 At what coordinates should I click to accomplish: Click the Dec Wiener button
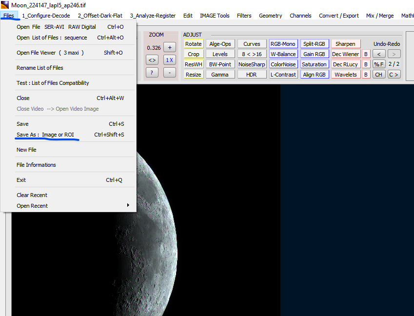[x=346, y=54]
